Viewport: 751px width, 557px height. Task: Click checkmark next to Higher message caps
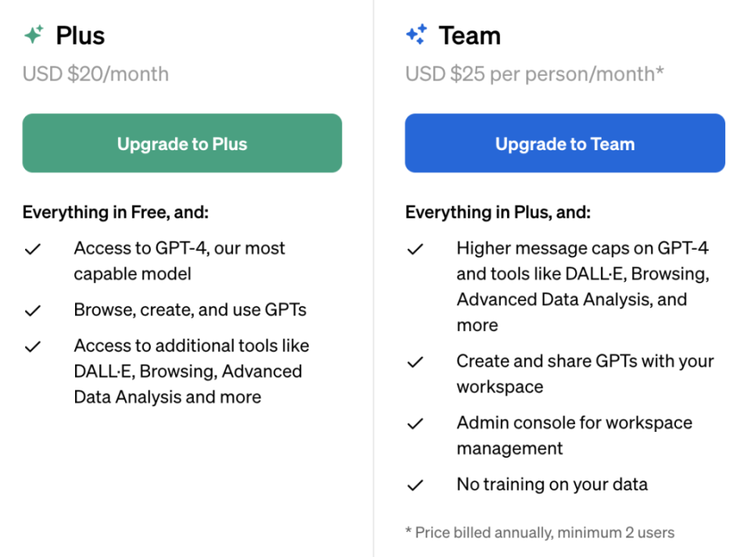tap(415, 250)
